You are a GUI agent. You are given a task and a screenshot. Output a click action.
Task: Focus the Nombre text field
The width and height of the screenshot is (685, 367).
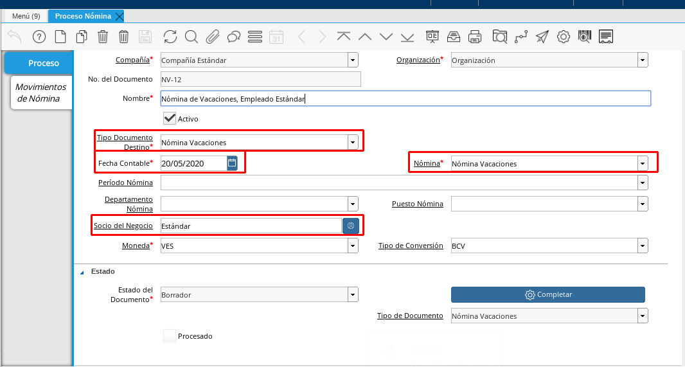405,98
